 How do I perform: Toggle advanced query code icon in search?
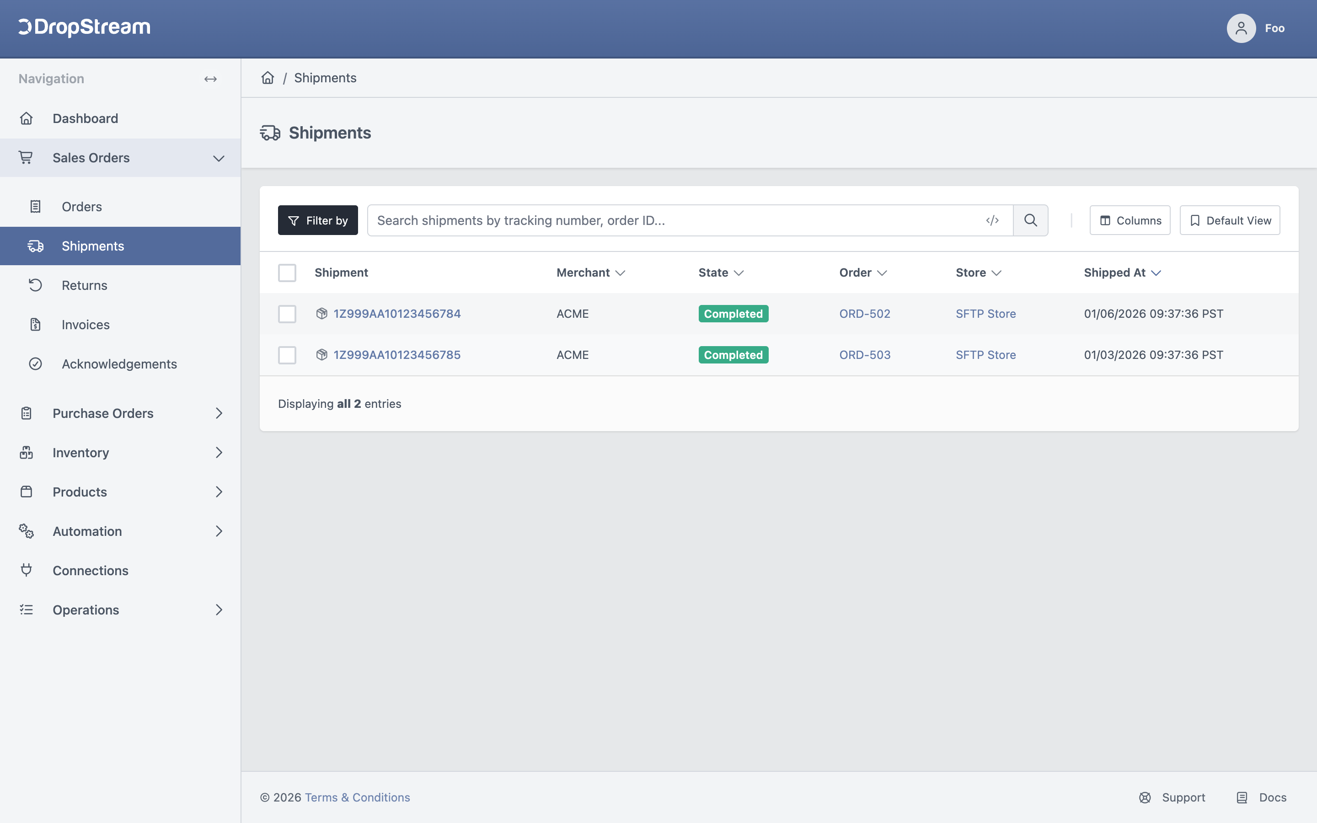992,220
